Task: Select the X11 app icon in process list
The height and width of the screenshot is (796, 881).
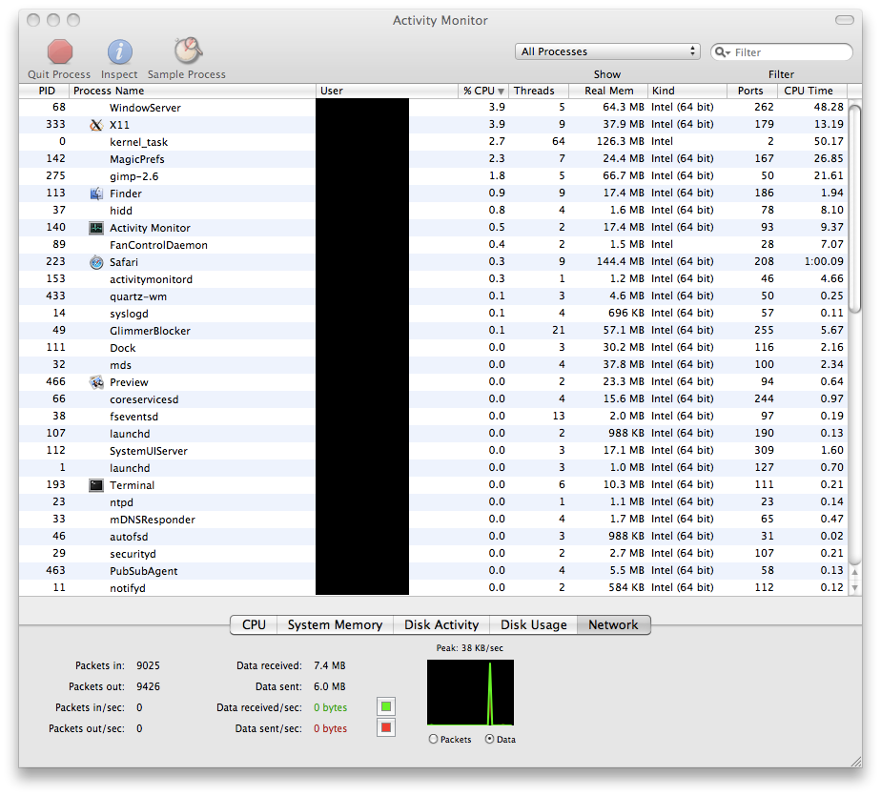Action: click(x=96, y=125)
